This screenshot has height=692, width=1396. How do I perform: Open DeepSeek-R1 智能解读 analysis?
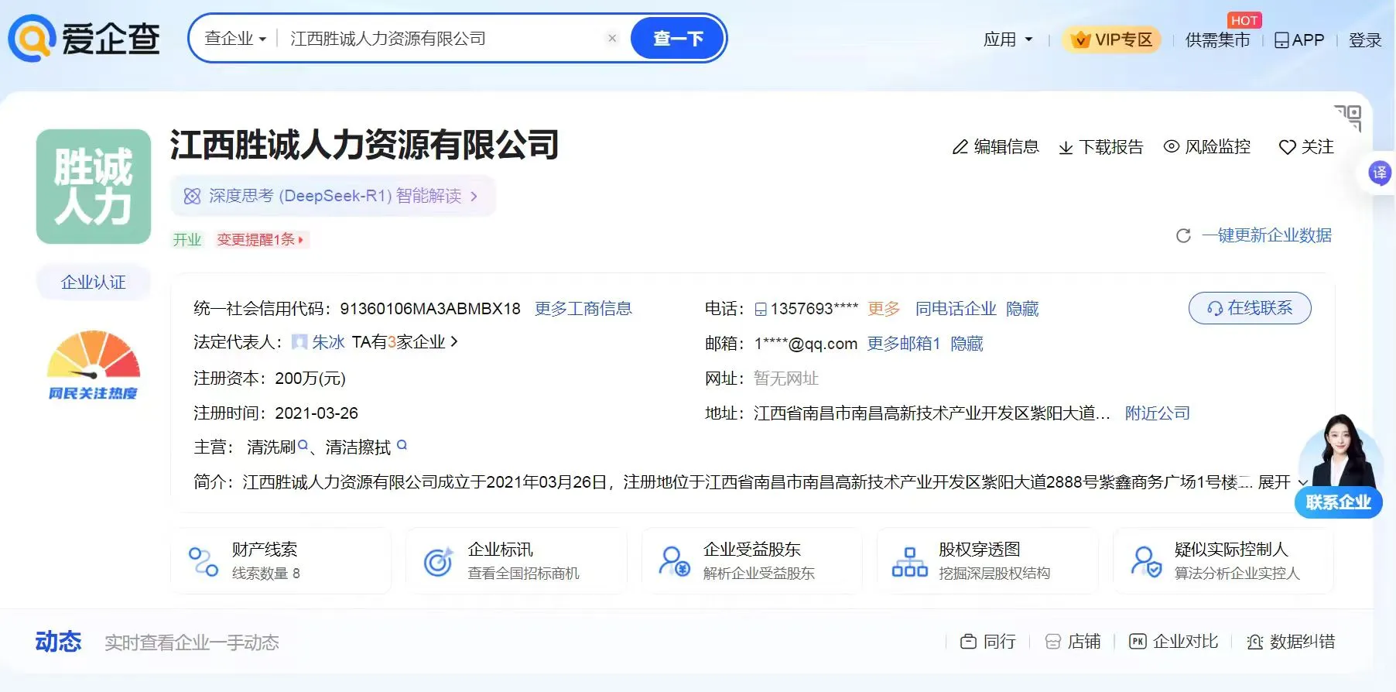tap(333, 196)
